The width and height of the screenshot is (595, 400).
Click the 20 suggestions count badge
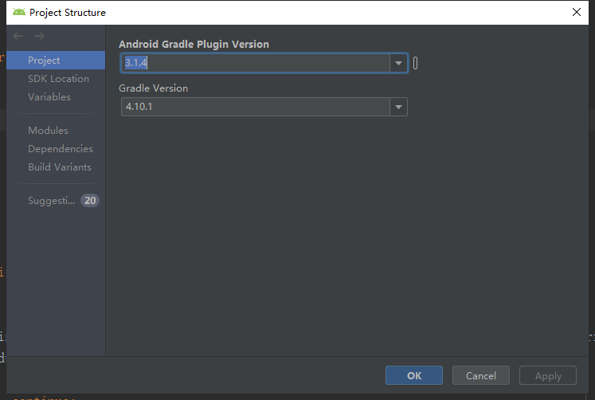pos(90,200)
